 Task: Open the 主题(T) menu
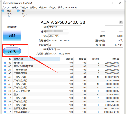[x=33, y=8]
